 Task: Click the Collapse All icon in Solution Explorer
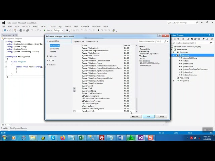pyautogui.click(x=195, y=39)
